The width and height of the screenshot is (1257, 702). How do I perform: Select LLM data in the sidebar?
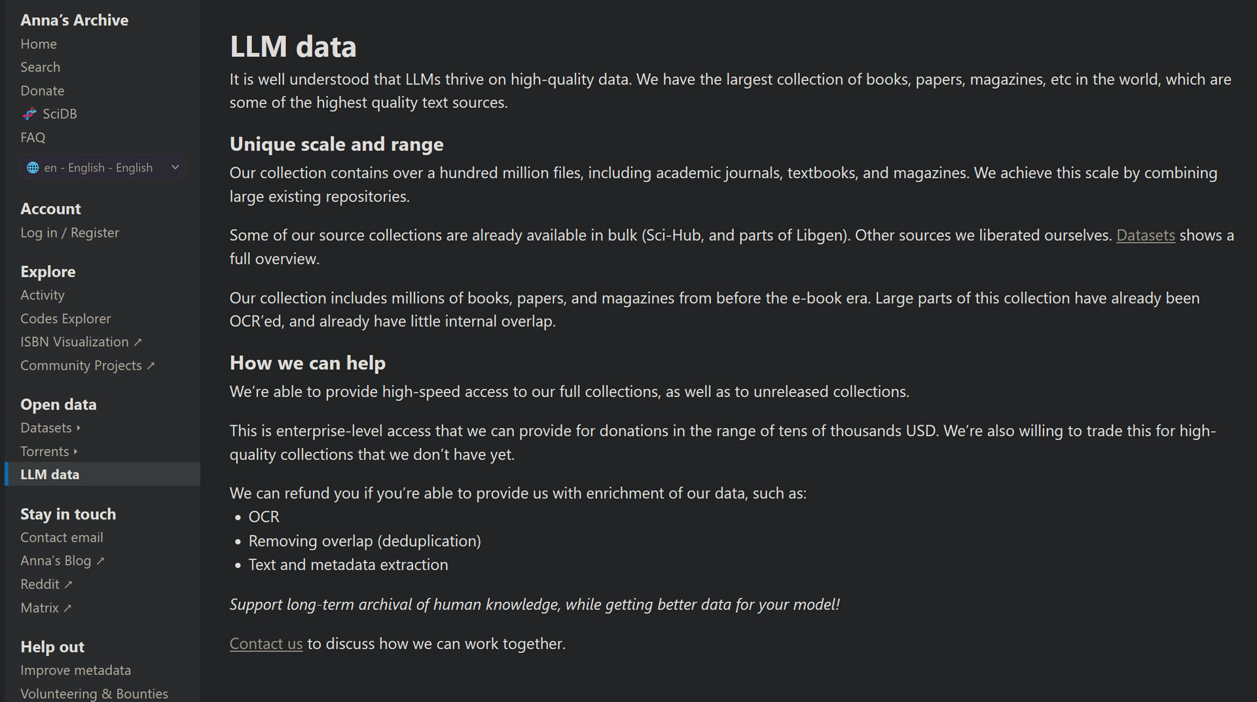click(50, 474)
